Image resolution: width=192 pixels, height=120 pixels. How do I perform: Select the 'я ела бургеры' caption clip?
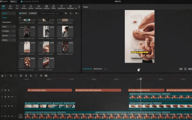(x=50, y=90)
